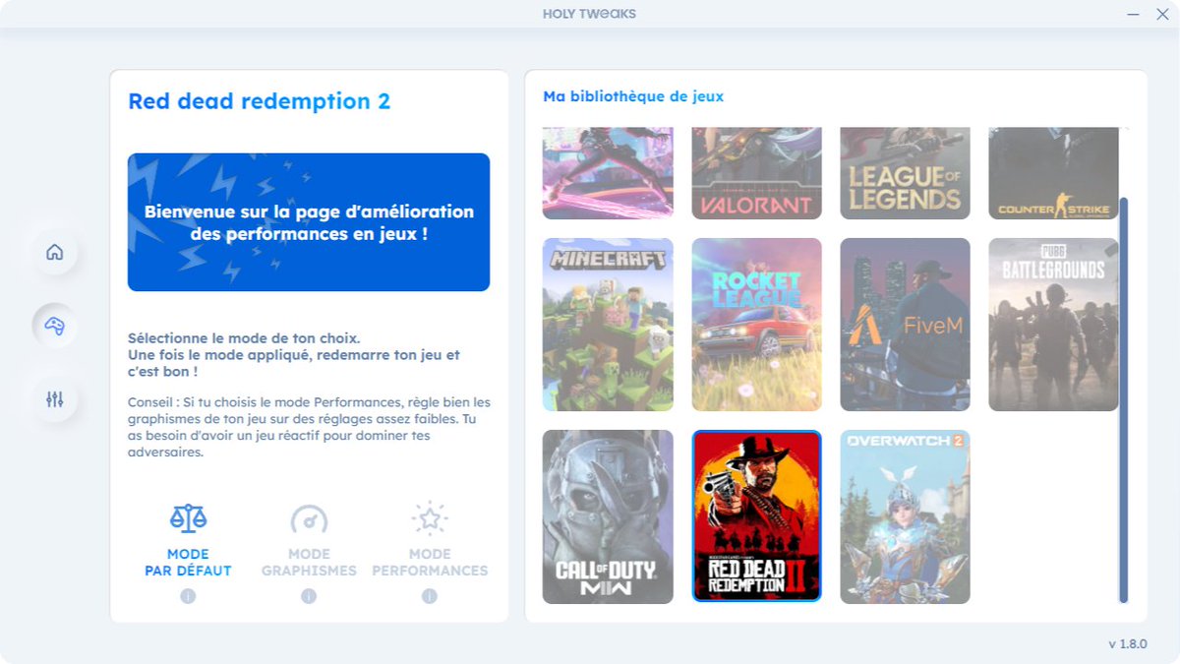Open the Home page from the sidebar
Screen dimensions: 1180x664
[54, 252]
